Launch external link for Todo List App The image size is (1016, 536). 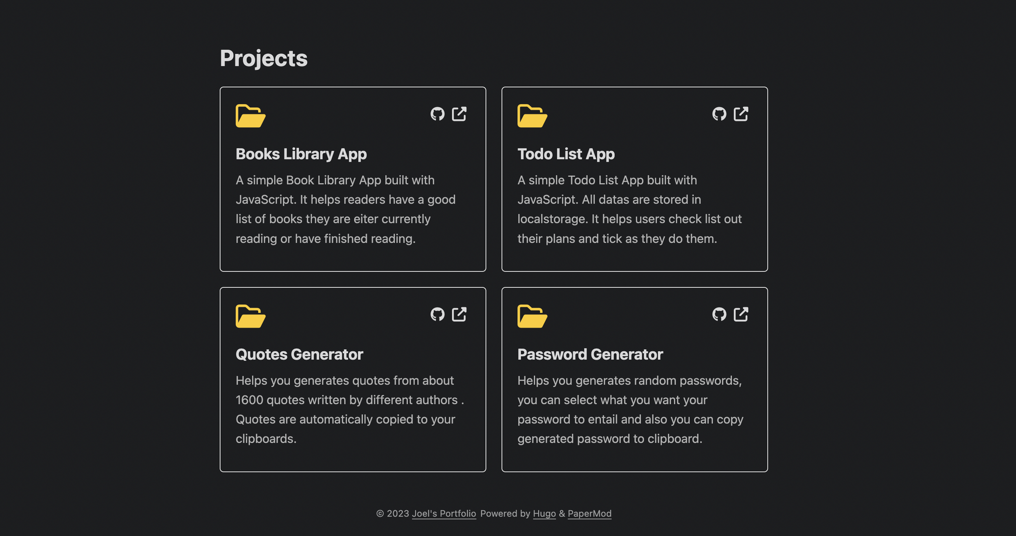coord(741,114)
